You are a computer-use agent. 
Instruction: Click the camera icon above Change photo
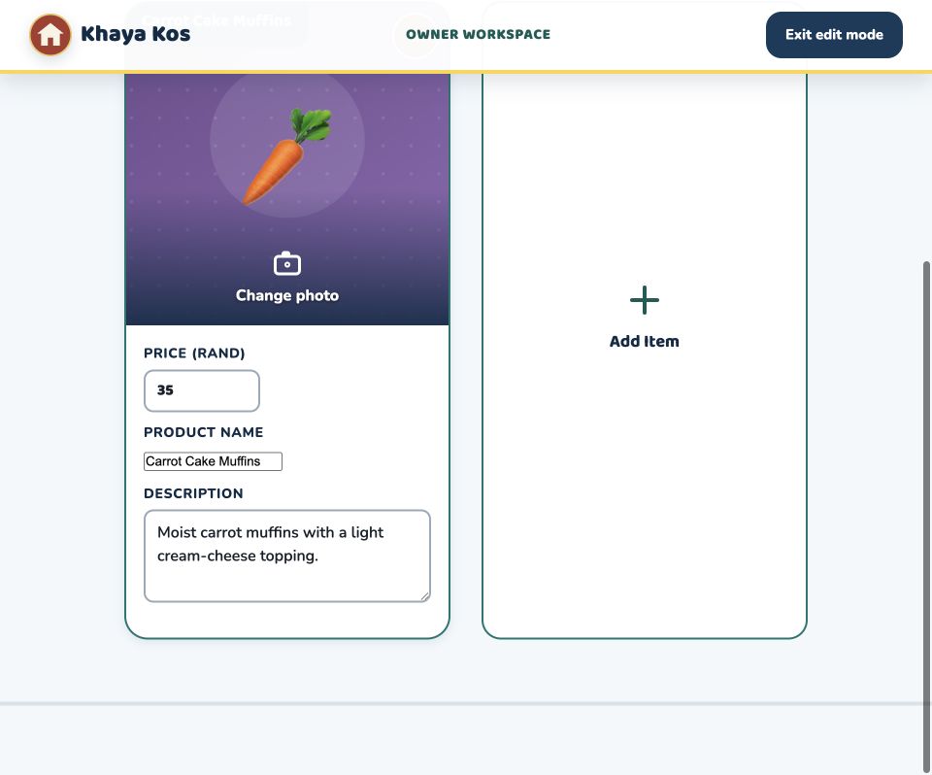point(287,263)
